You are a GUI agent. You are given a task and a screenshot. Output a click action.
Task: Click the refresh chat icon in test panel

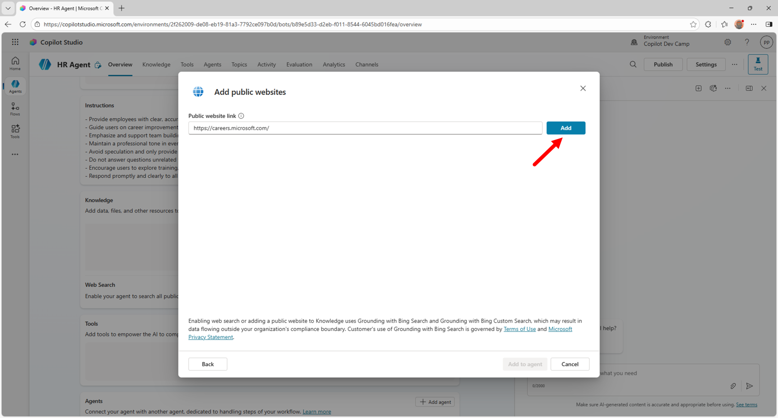click(x=713, y=88)
